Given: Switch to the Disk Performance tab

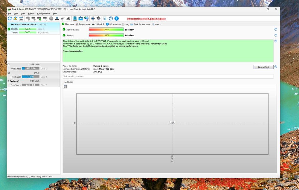Looking at the screenshot, I should click(140, 24).
